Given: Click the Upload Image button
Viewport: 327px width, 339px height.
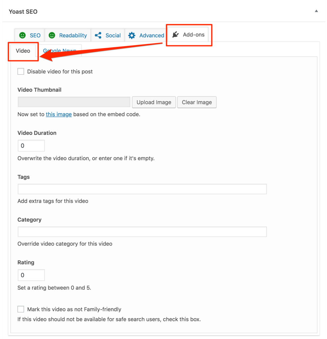Looking at the screenshot, I should (x=154, y=102).
